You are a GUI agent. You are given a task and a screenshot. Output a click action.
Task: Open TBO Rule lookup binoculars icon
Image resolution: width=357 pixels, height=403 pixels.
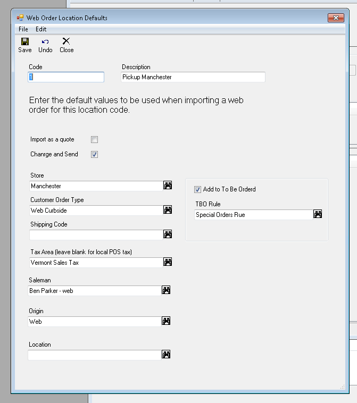(x=318, y=214)
